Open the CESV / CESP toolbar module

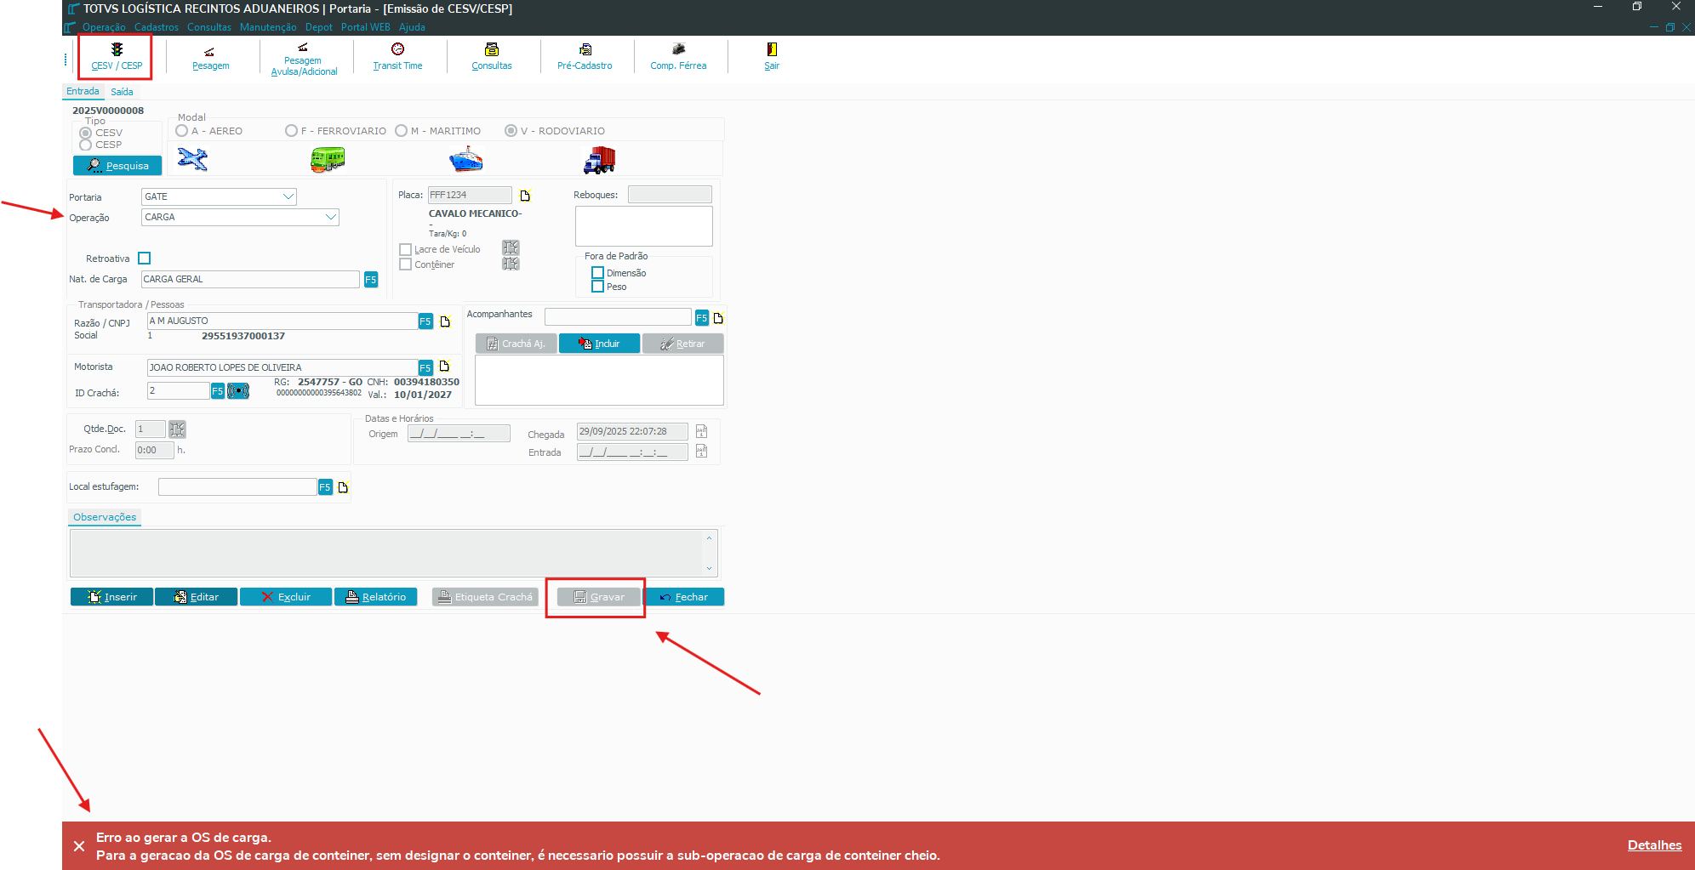(117, 56)
